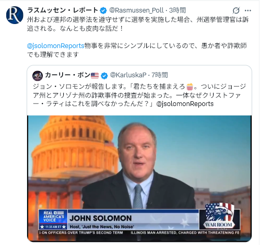Click the popcorn emoji in quoted text
This screenshot has width=260, height=245.
click(190, 87)
